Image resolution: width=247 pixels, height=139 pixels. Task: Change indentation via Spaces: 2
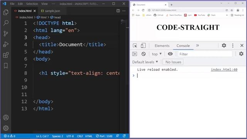pos(58,136)
